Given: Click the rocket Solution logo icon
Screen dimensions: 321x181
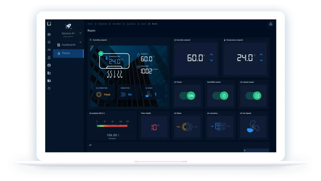Looking at the screenshot, I should [x=68, y=26].
